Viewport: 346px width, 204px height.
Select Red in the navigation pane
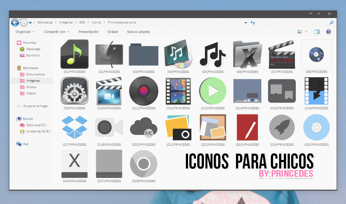[26, 144]
